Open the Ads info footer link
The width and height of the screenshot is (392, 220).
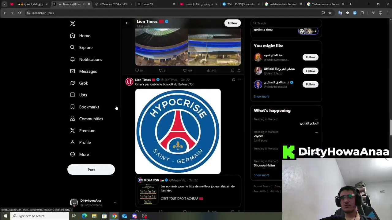(x=274, y=191)
